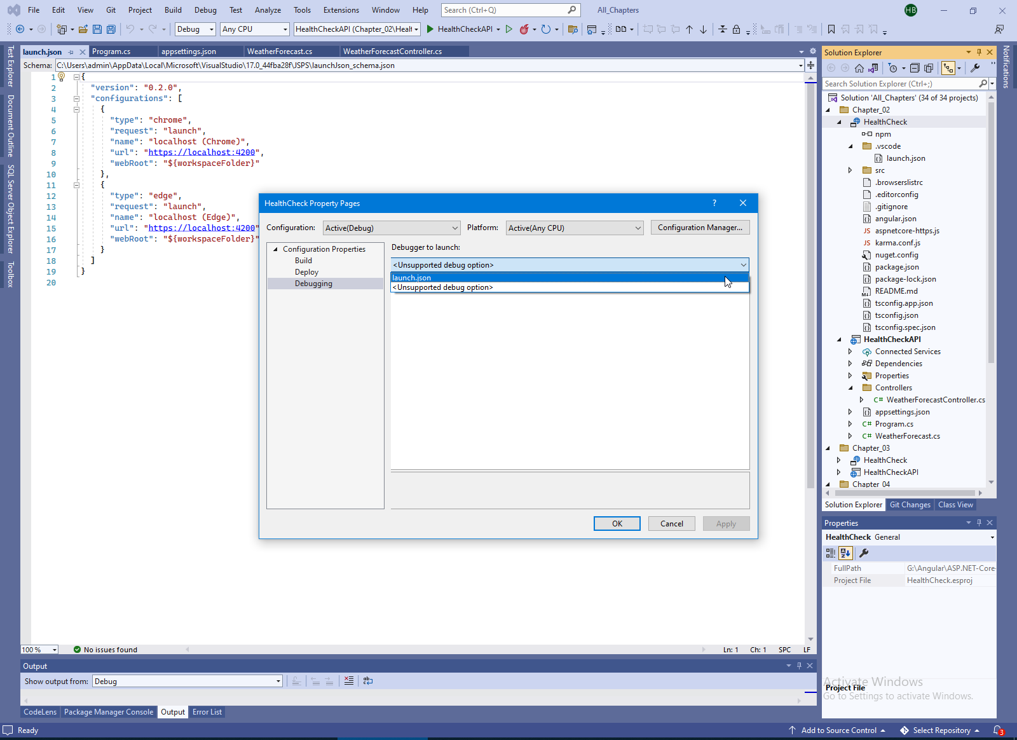Choose <Unsupported debug option> list entry
Image resolution: width=1017 pixels, height=740 pixels.
click(x=570, y=287)
